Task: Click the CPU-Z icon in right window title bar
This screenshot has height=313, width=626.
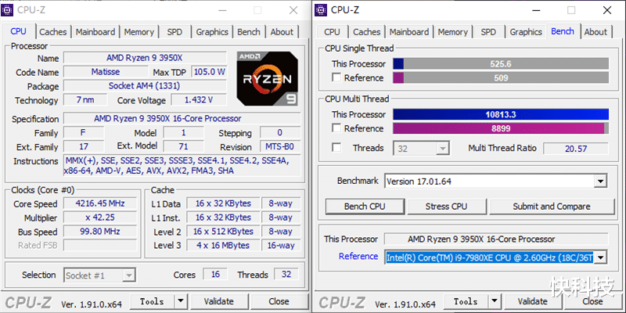Action: point(321,10)
